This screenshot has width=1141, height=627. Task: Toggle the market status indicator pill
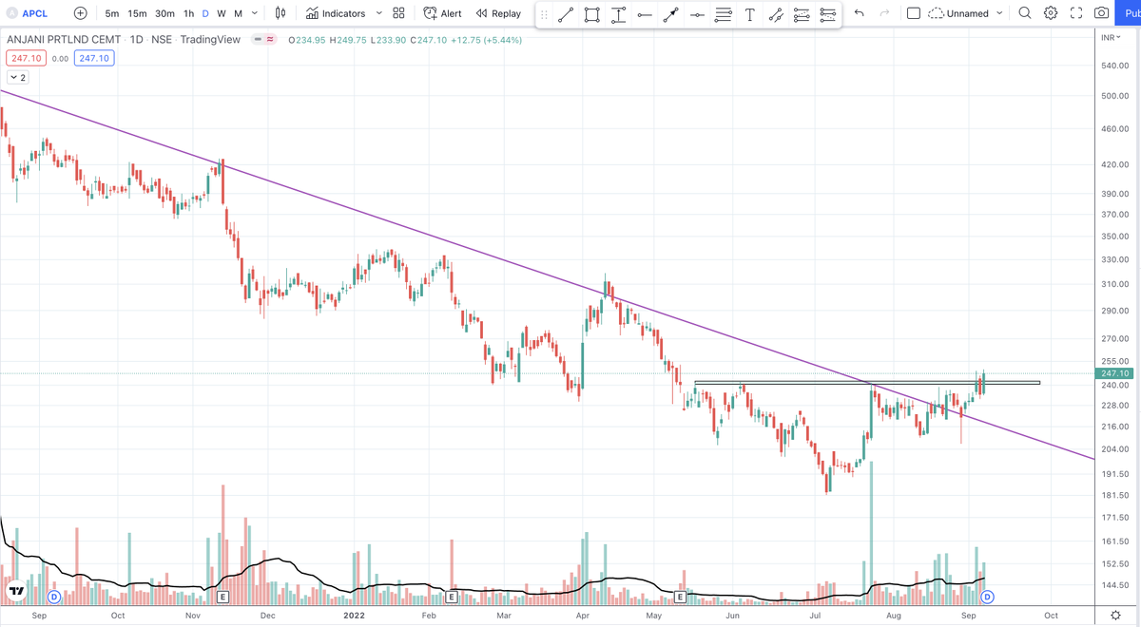tap(264, 40)
